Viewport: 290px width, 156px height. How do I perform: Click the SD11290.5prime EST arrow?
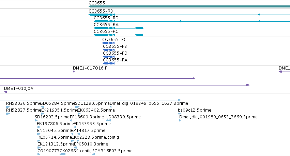pos(77,107)
